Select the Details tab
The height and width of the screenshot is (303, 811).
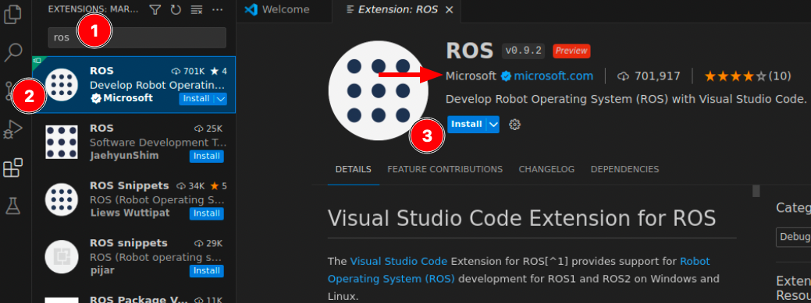(354, 169)
